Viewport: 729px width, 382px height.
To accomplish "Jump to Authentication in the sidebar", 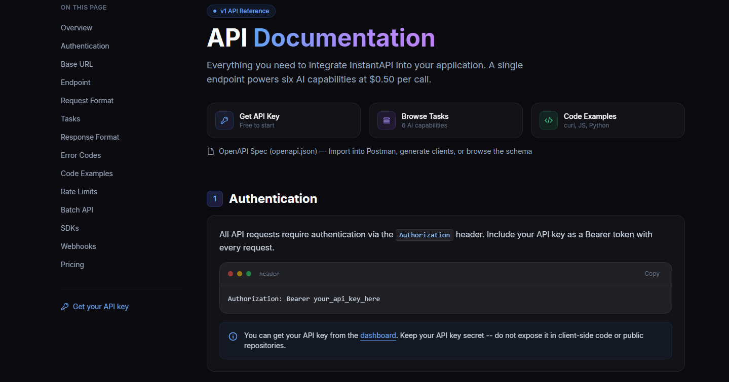I will [x=85, y=46].
